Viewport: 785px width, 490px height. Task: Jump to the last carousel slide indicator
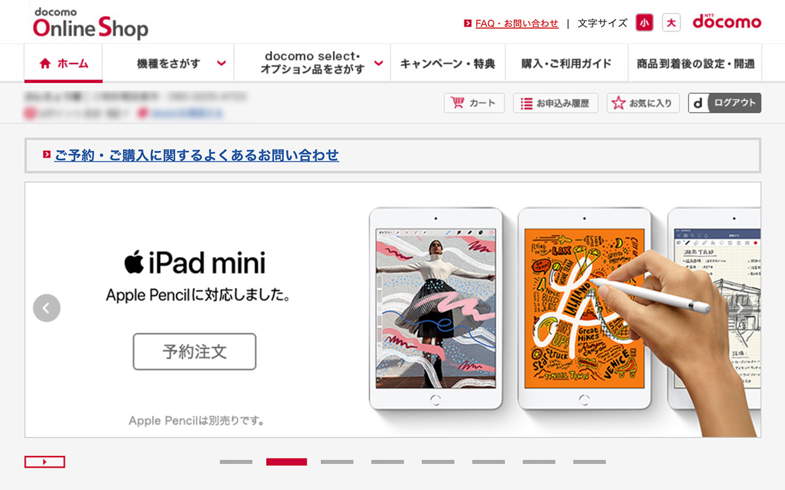pyautogui.click(x=589, y=462)
